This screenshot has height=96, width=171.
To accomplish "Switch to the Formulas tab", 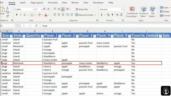I will (53, 3).
